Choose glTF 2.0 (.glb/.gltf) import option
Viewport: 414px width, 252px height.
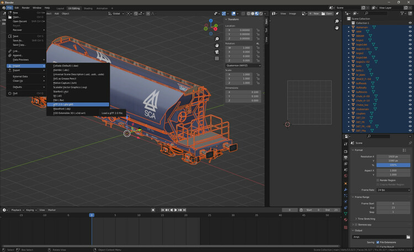tap(78, 104)
